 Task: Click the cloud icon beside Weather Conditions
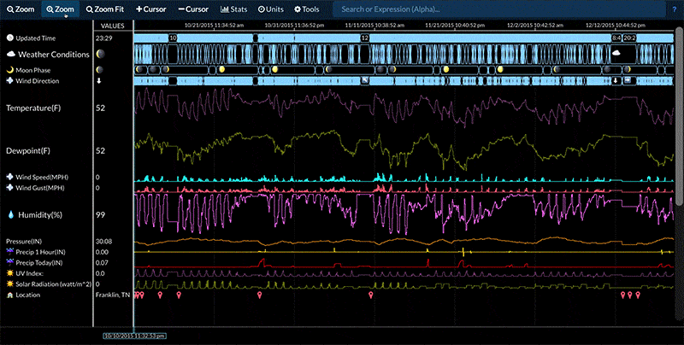(10, 55)
